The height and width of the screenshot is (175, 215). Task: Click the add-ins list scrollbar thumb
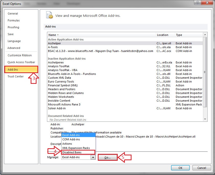[205, 72]
